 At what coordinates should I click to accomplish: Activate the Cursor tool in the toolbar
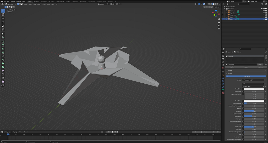[3, 14]
